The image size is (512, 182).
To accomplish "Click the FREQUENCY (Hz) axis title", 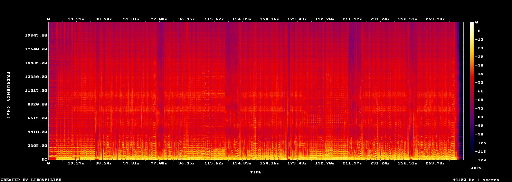I will pos(9,95).
